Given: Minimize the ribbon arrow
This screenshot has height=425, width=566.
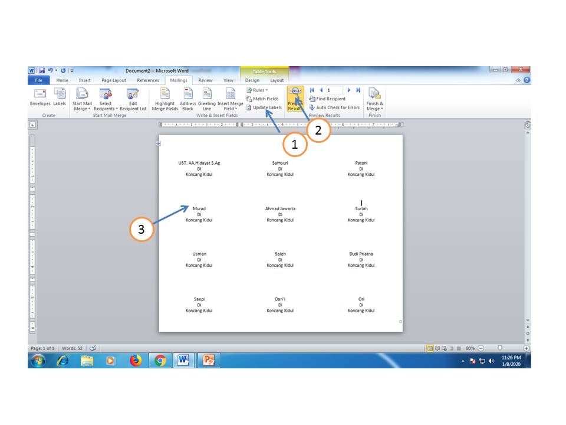Looking at the screenshot, I should (518, 80).
